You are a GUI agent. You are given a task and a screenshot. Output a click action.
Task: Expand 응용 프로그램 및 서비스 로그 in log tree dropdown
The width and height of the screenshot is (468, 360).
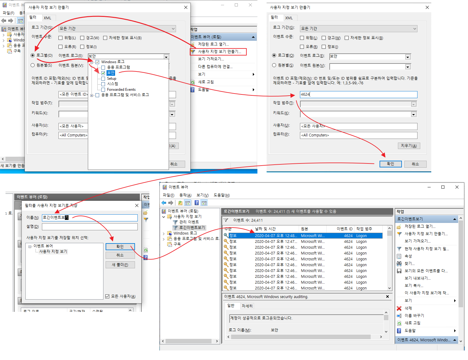(92, 95)
